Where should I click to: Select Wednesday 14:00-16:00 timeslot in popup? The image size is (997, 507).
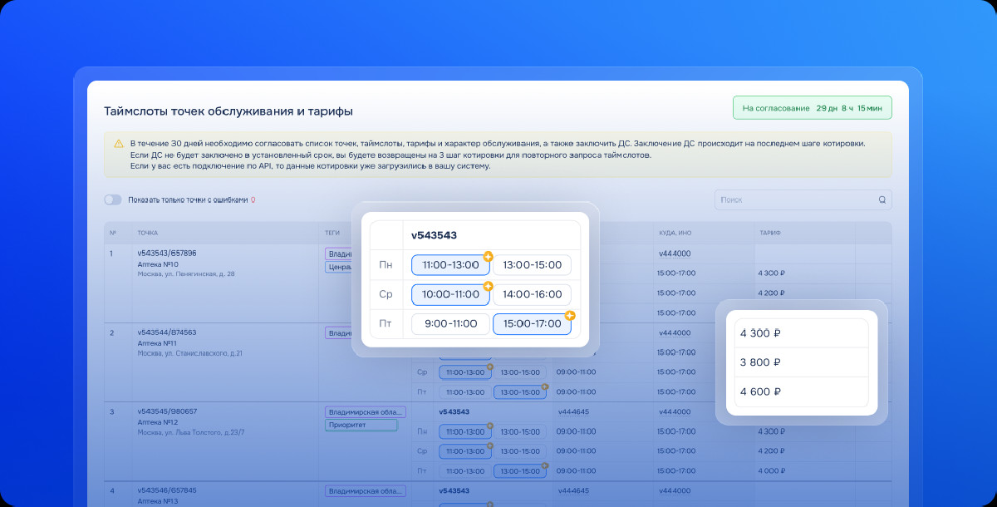(532, 294)
